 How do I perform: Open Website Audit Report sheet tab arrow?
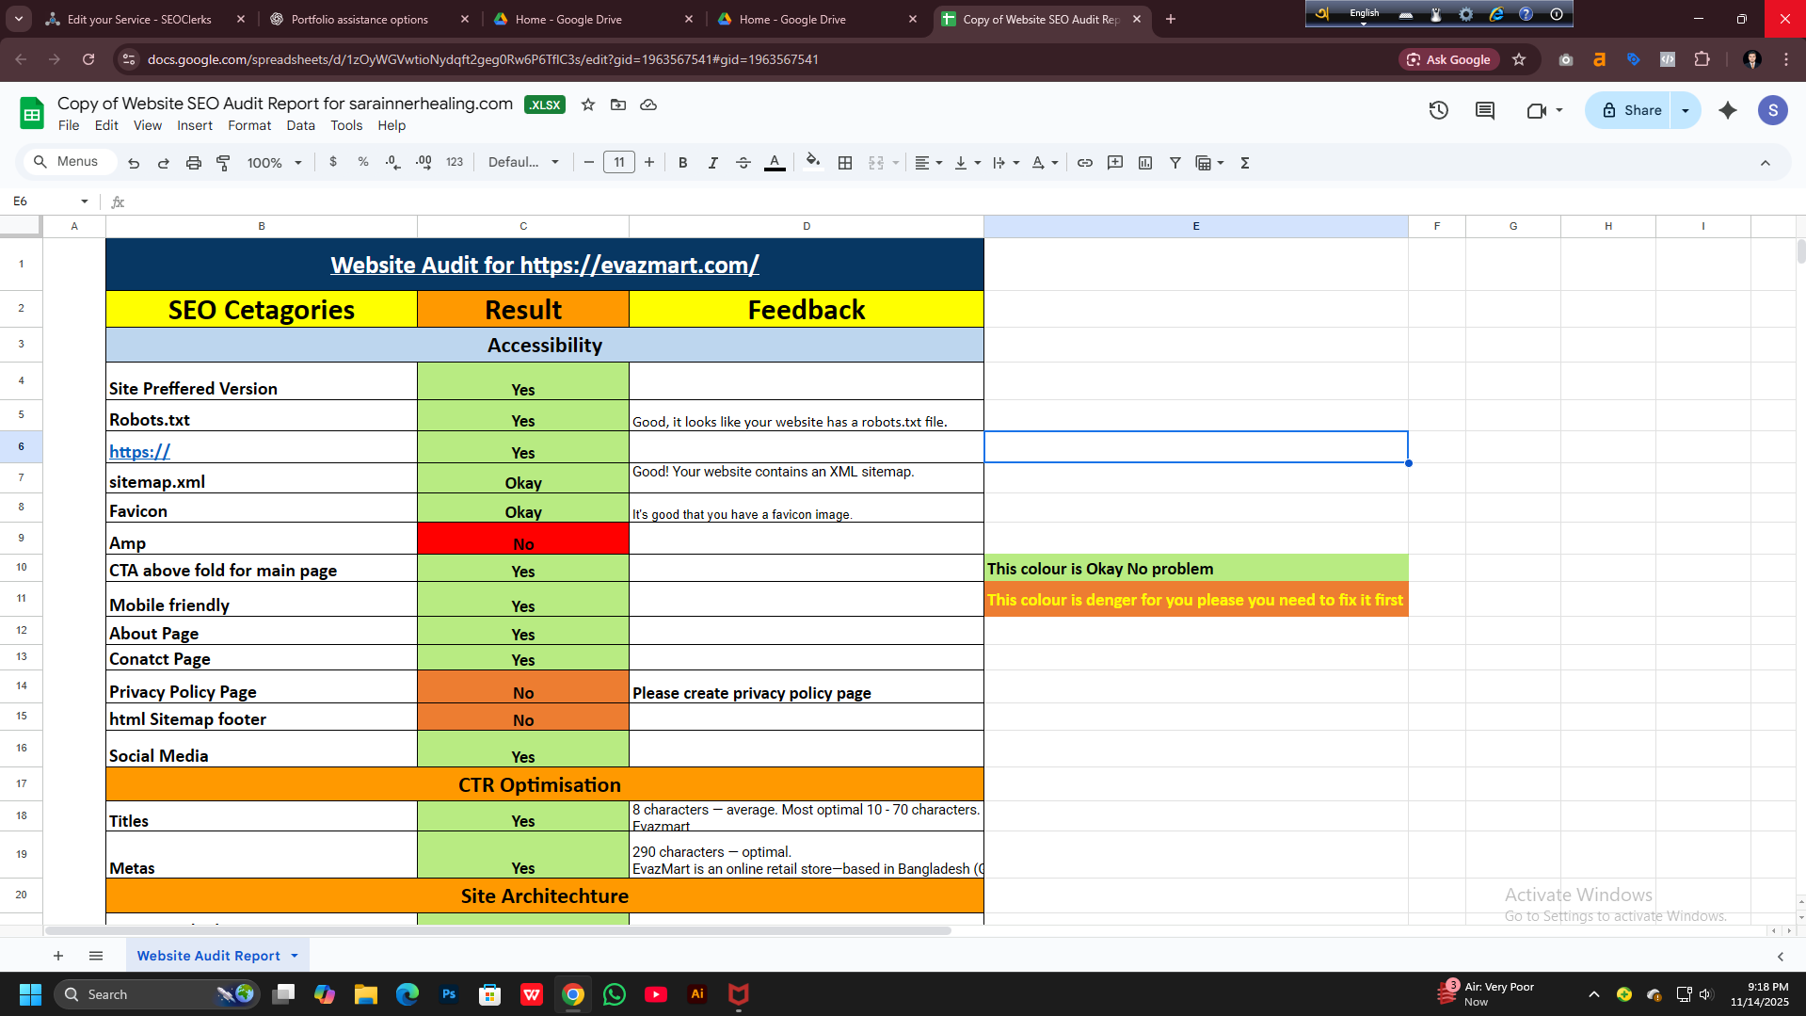click(x=295, y=956)
